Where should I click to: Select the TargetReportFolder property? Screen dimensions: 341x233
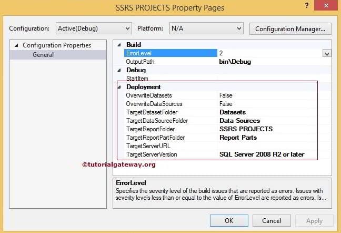tap(151, 129)
